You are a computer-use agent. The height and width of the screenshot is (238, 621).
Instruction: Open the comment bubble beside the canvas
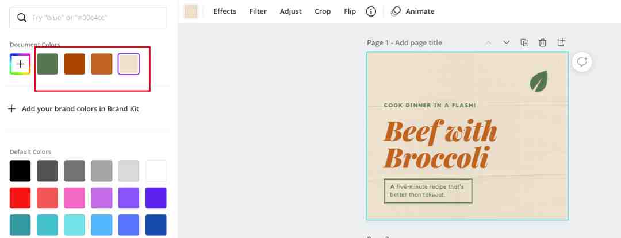(x=582, y=62)
